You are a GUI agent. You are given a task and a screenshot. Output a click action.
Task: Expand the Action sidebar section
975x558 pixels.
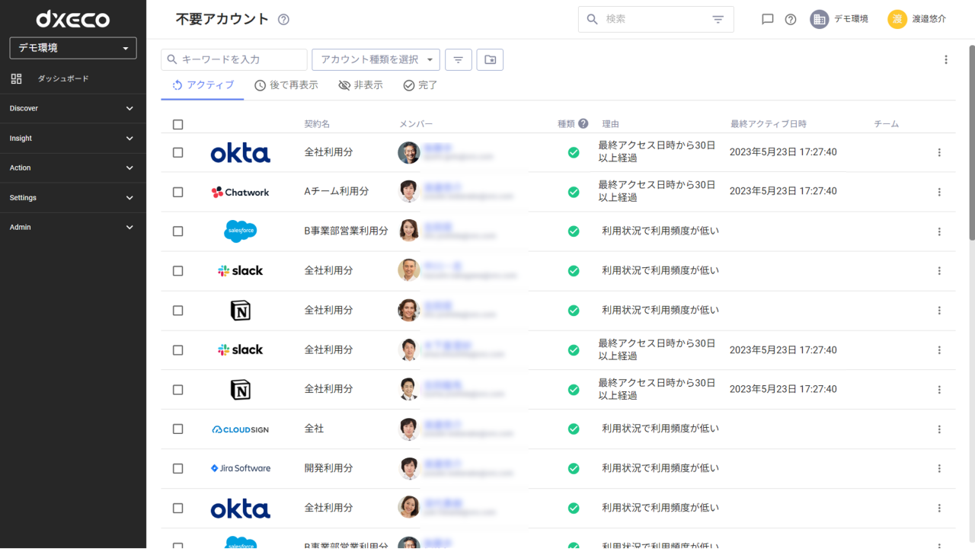73,167
